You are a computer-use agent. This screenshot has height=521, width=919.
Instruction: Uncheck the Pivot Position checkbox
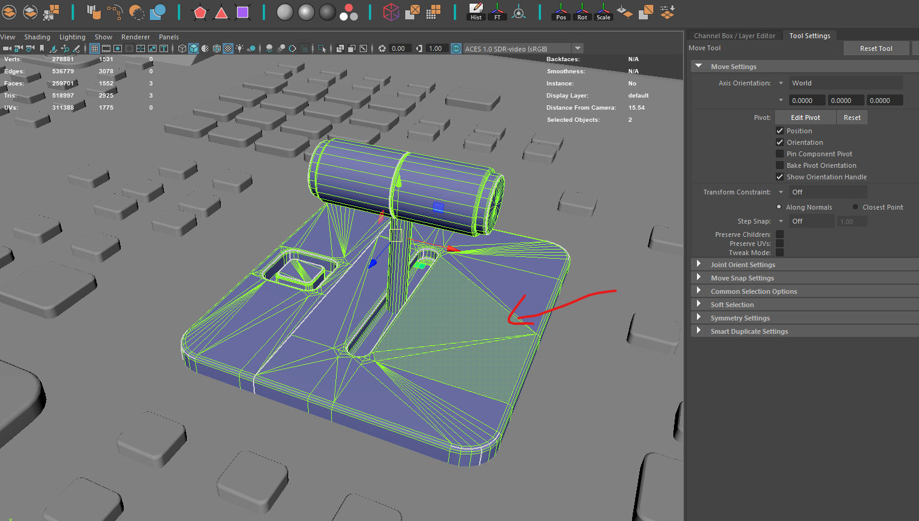pos(780,131)
